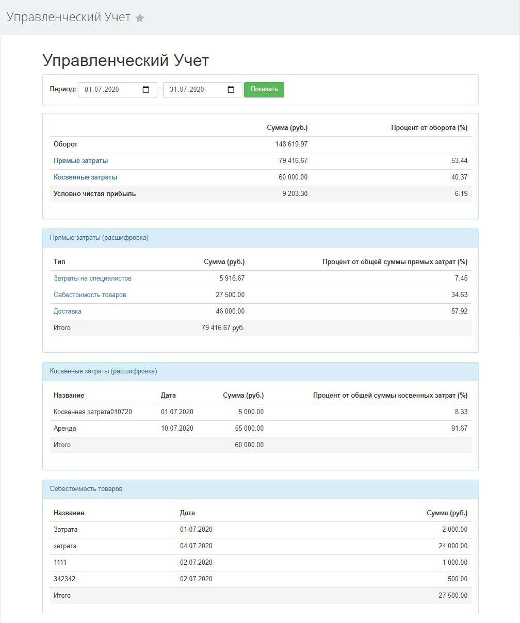Open the Доставка link
Screen dimensions: 520x623
68,311
